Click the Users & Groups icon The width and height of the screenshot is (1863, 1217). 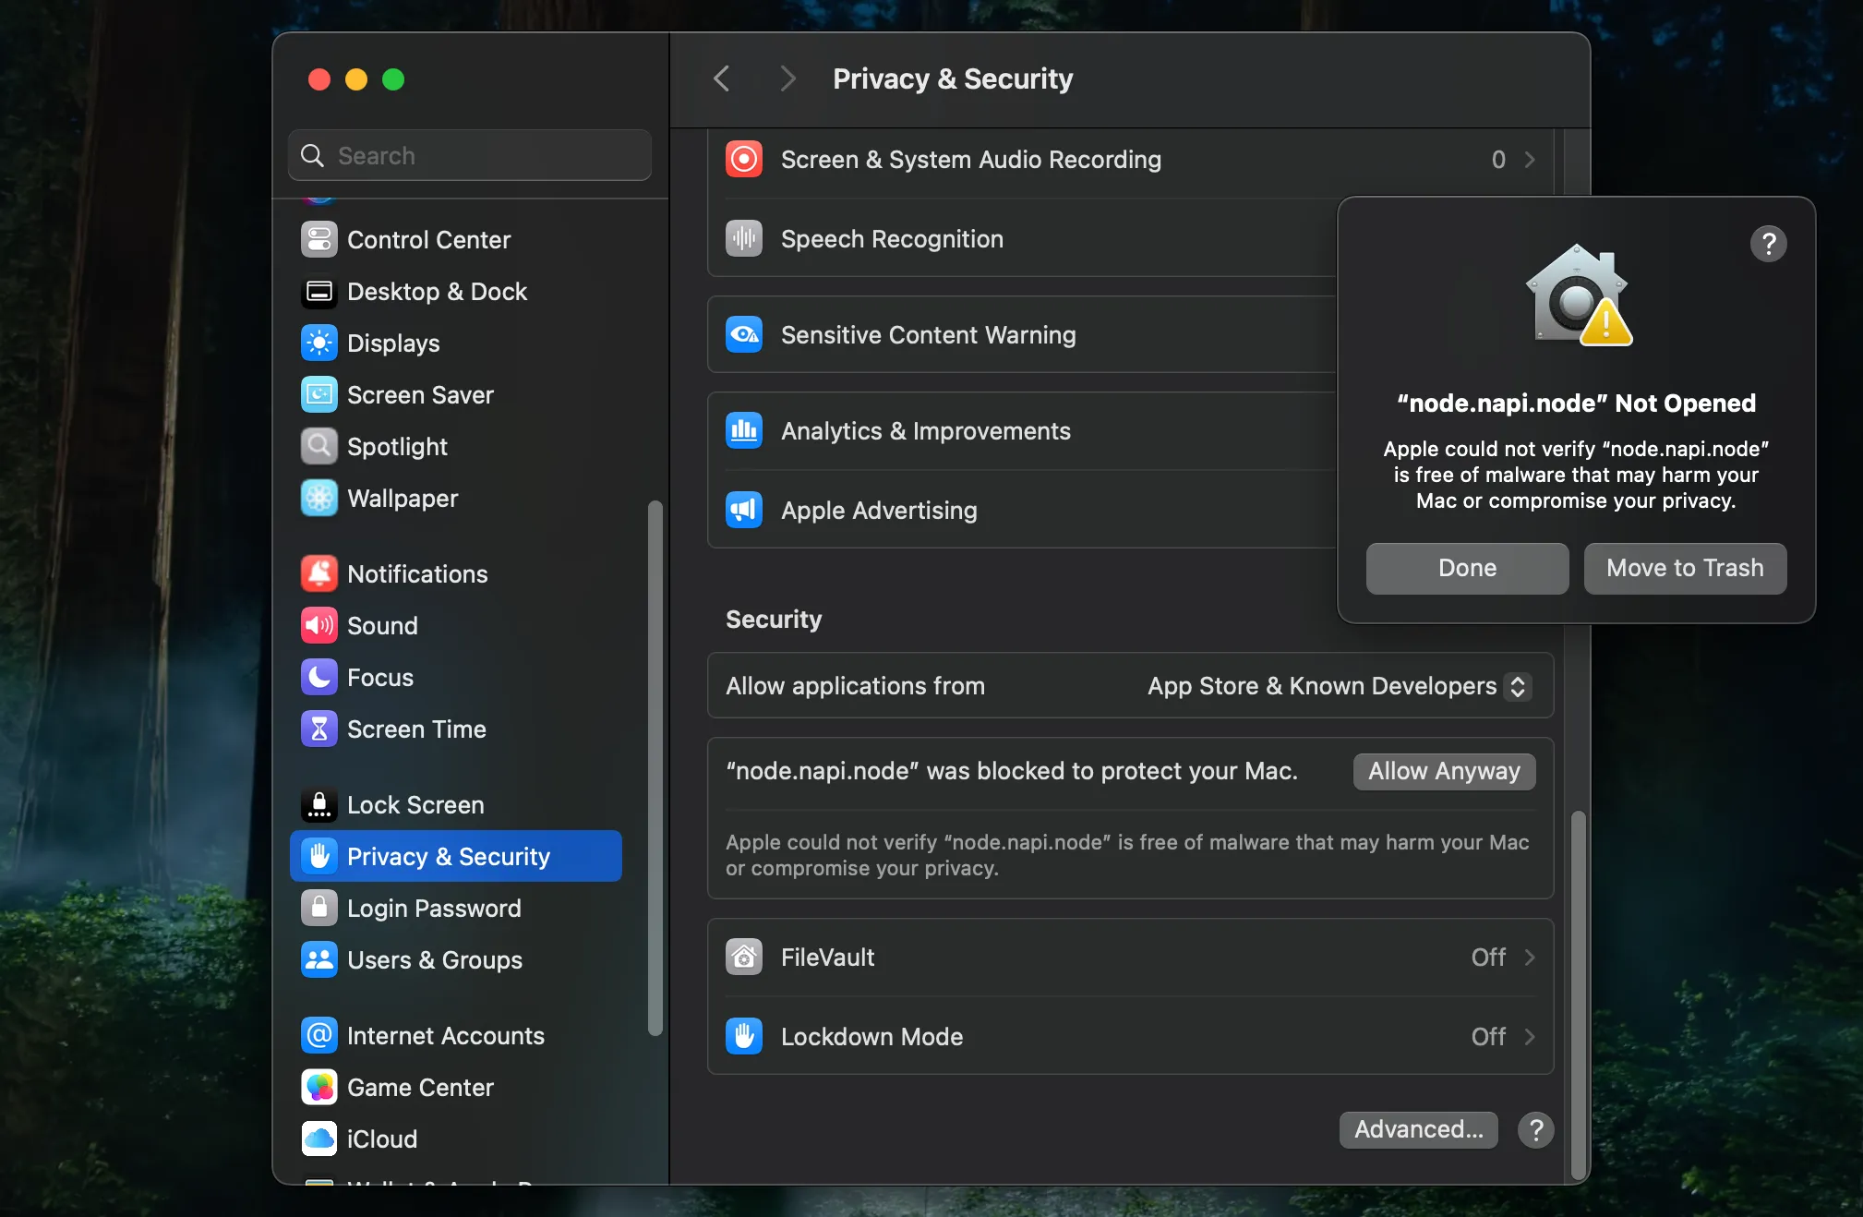pos(319,960)
